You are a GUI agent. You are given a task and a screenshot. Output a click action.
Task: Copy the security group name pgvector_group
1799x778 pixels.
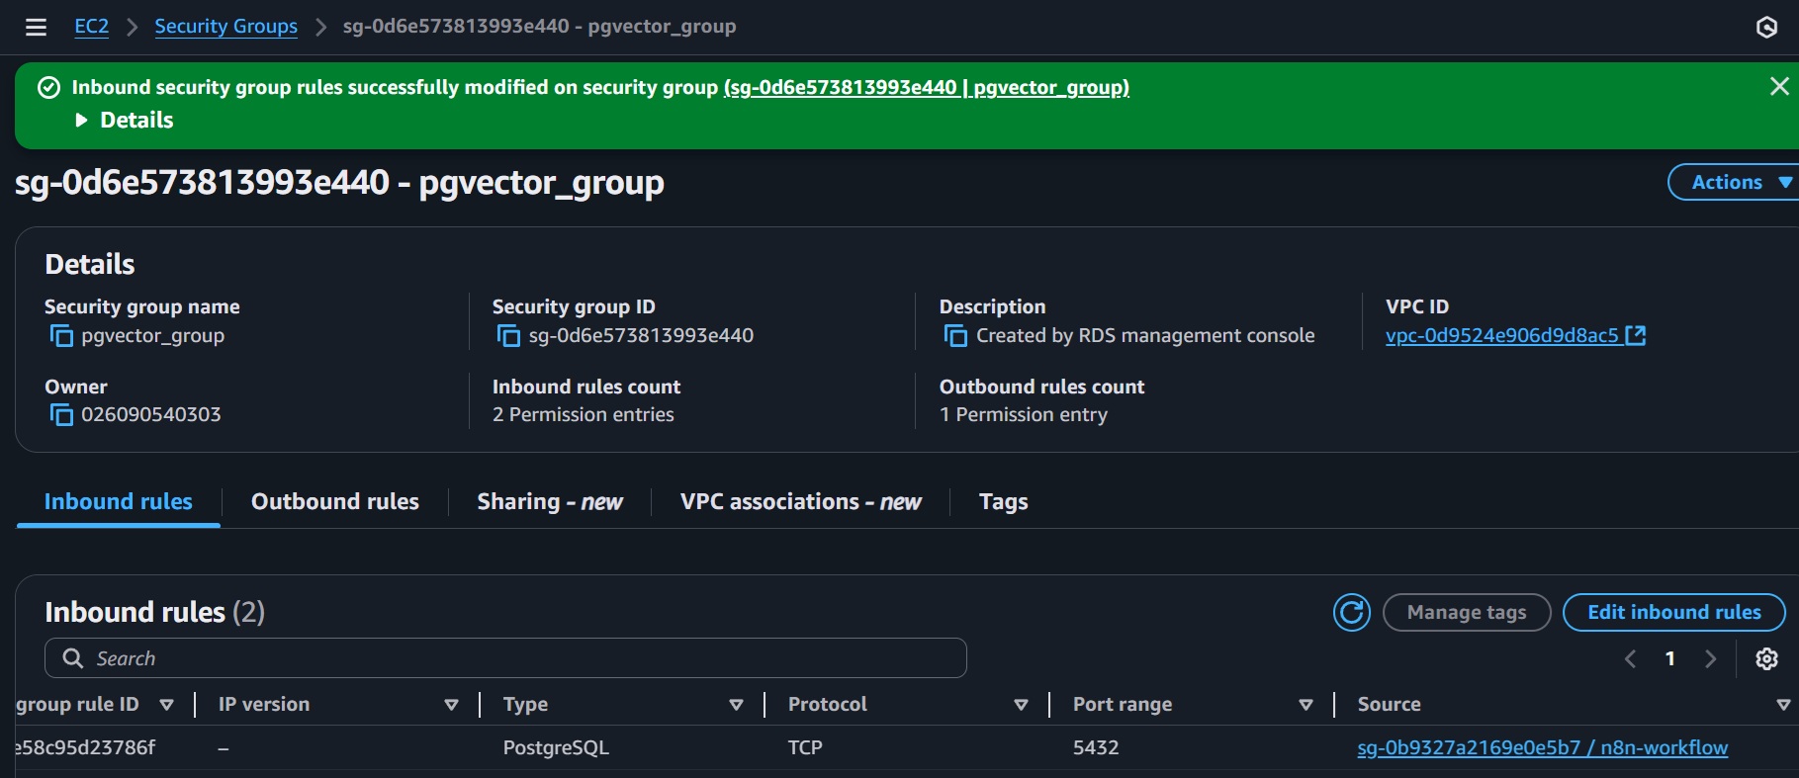(61, 336)
